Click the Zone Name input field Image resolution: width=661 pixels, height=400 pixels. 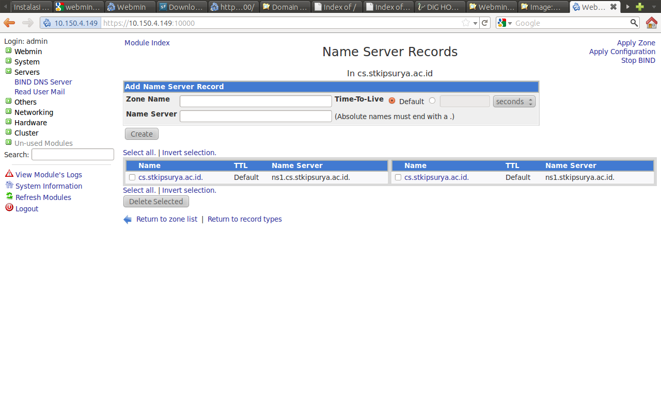(256, 101)
